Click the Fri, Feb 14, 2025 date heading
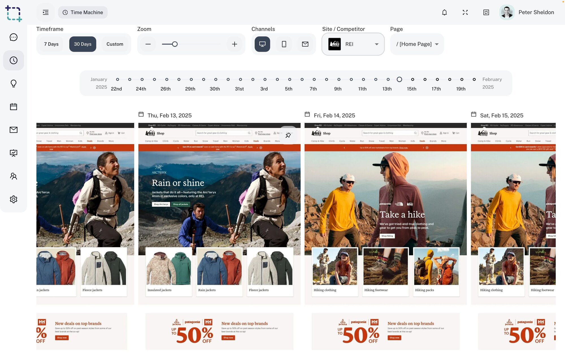 click(334, 116)
